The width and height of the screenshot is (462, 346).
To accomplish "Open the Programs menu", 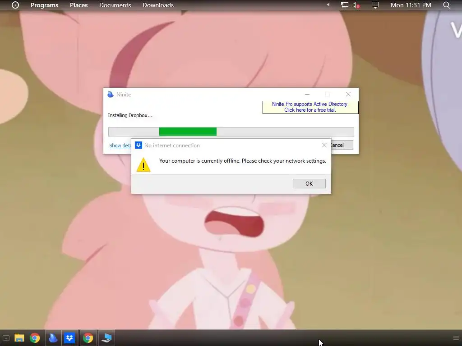I will click(x=45, y=5).
